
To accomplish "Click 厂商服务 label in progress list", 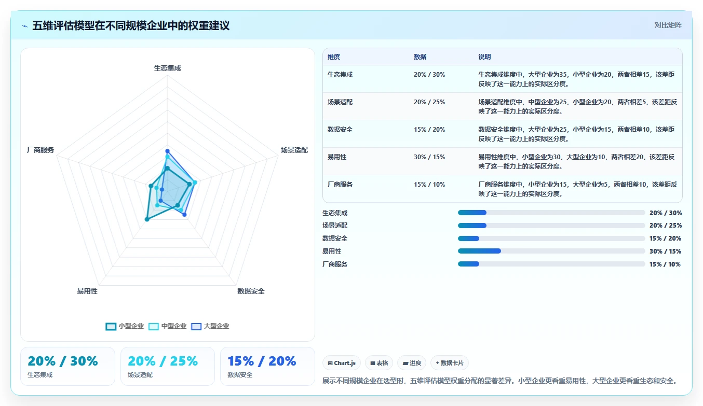I will [x=335, y=264].
